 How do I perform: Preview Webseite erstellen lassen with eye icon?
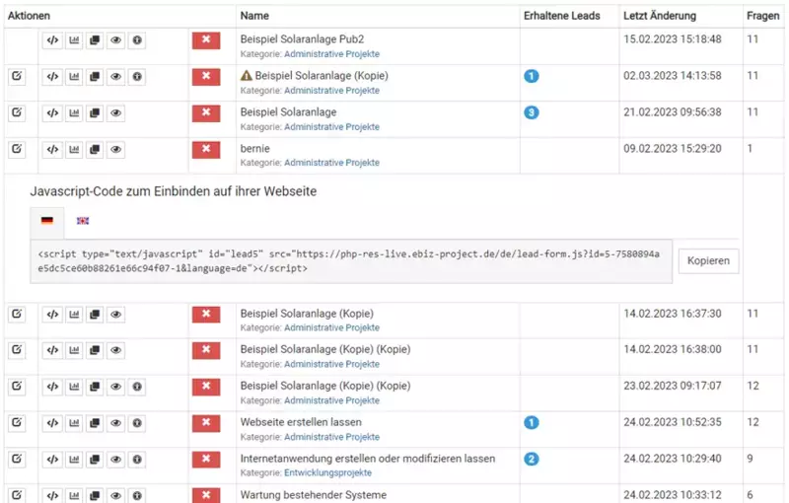115,423
